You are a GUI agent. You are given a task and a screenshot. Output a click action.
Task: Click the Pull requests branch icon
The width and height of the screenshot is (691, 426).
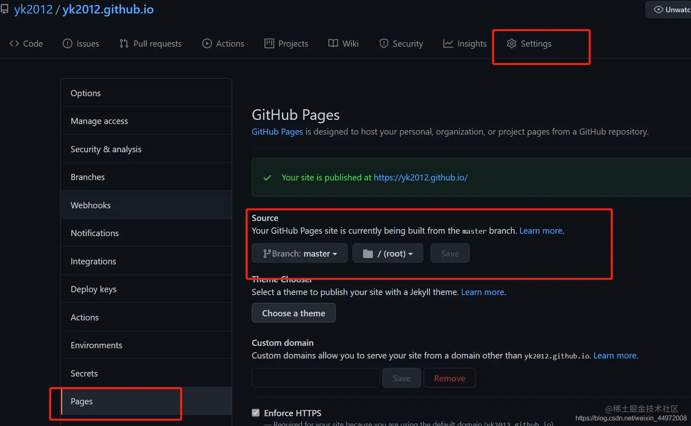pyautogui.click(x=124, y=43)
